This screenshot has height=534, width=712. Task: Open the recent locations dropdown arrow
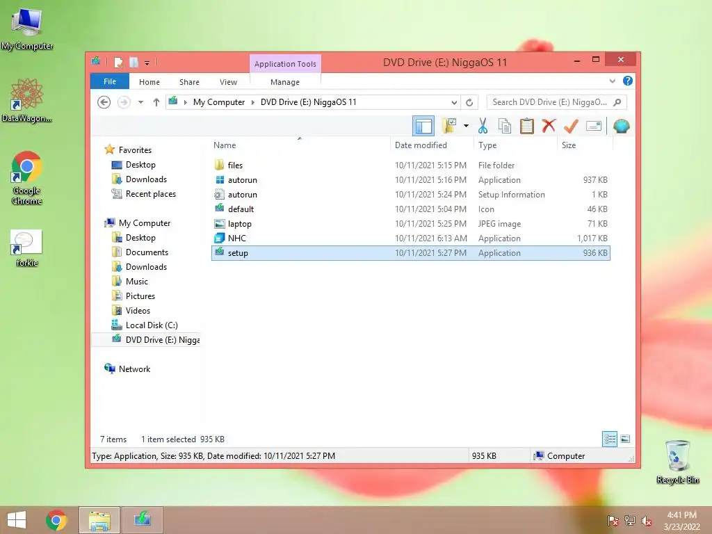tap(140, 102)
